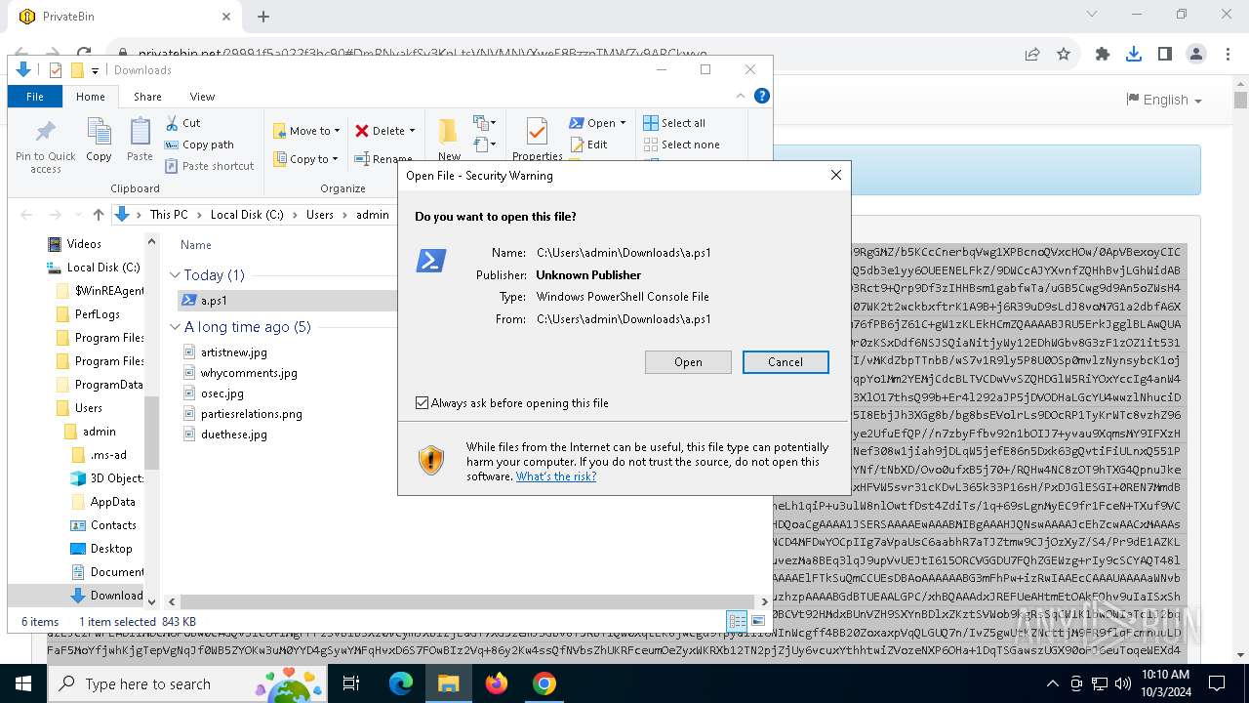Select the PrivateBin browser tab
The width and height of the screenshot is (1249, 703).
pos(123,17)
